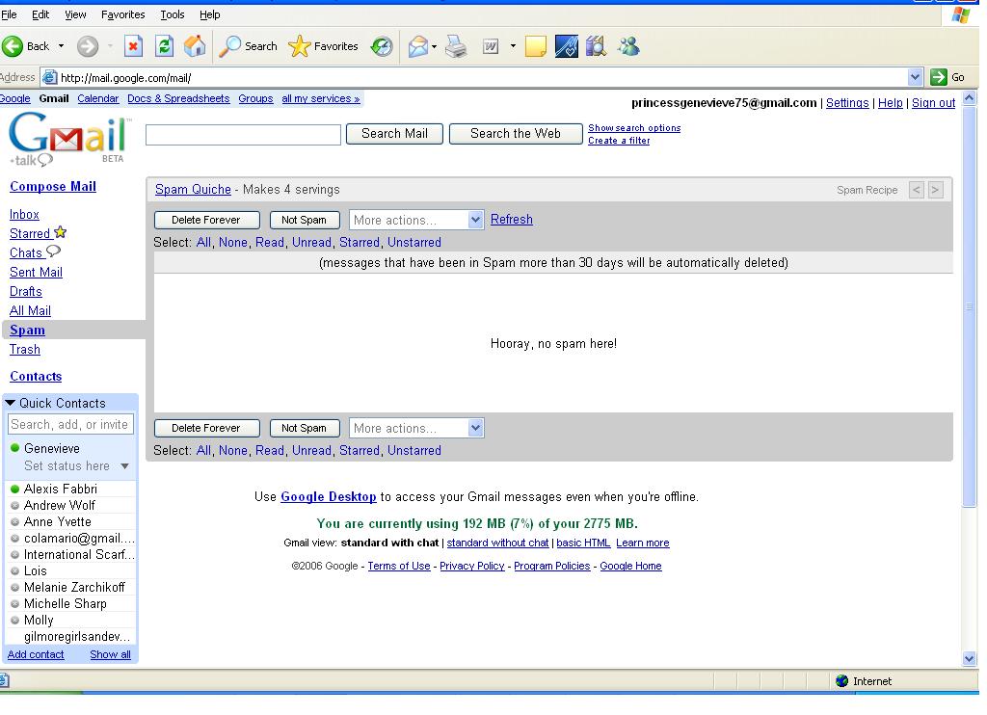Click the Edit with Word icon

(491, 46)
